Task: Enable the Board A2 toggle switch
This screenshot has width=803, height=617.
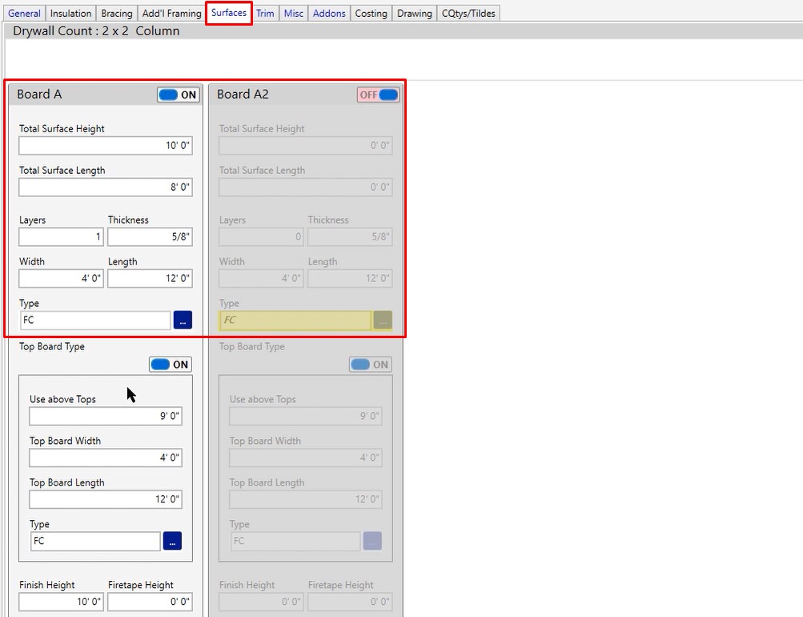Action: (x=378, y=95)
